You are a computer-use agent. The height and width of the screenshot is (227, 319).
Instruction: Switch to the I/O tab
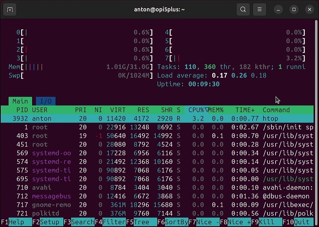pos(46,101)
